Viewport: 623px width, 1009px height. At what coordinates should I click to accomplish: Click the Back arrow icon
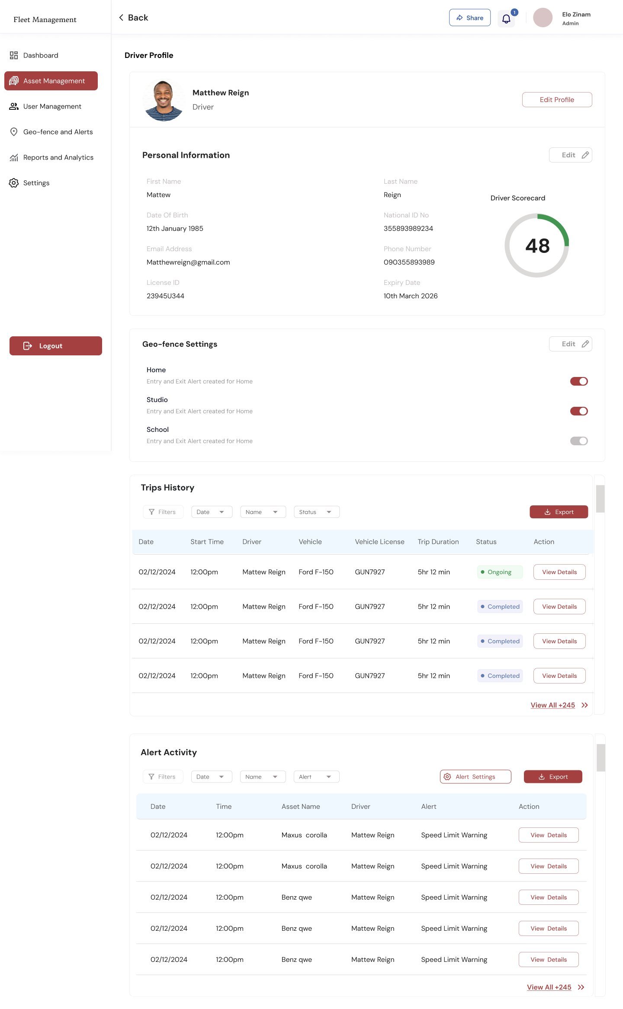pos(121,17)
